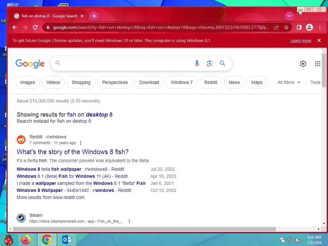328x246 pixels.
Task: Launch Firefox from the taskbar
Action: 26,240
